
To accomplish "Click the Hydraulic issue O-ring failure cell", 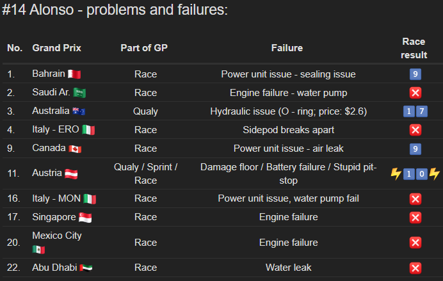I will coord(287,111).
